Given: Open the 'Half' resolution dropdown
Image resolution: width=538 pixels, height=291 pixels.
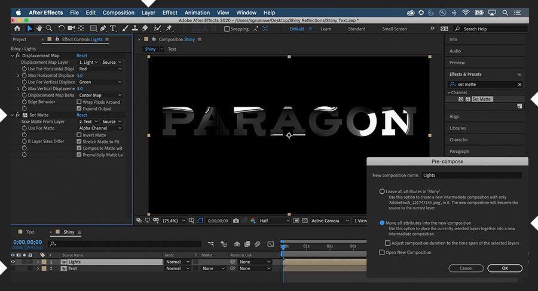Looking at the screenshot, I should (x=275, y=221).
